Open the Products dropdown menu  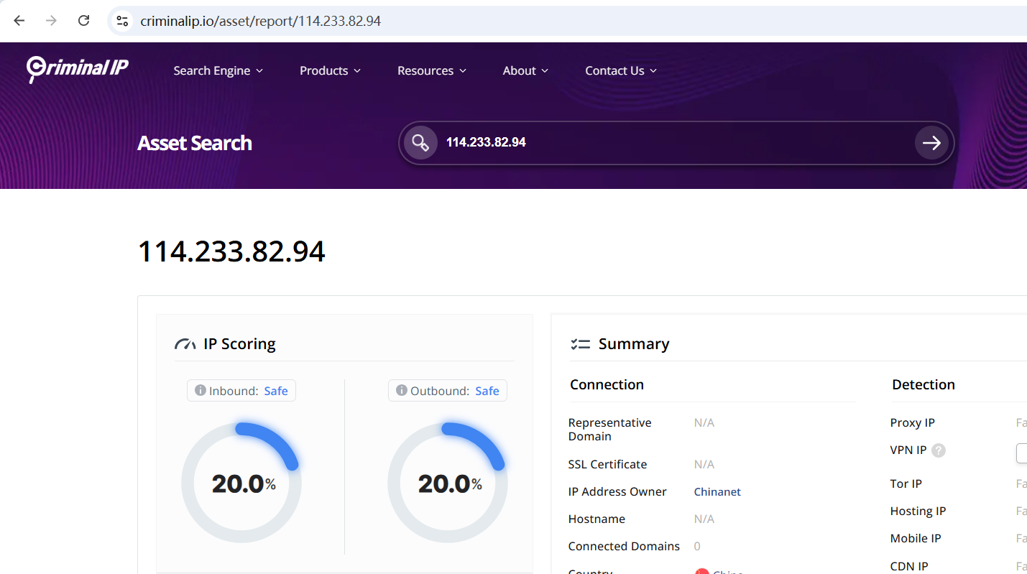[330, 70]
